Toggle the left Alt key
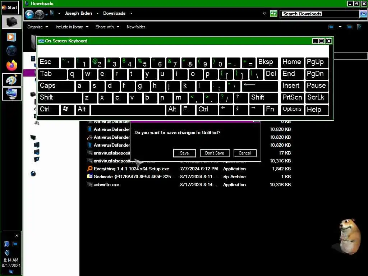 [82, 109]
